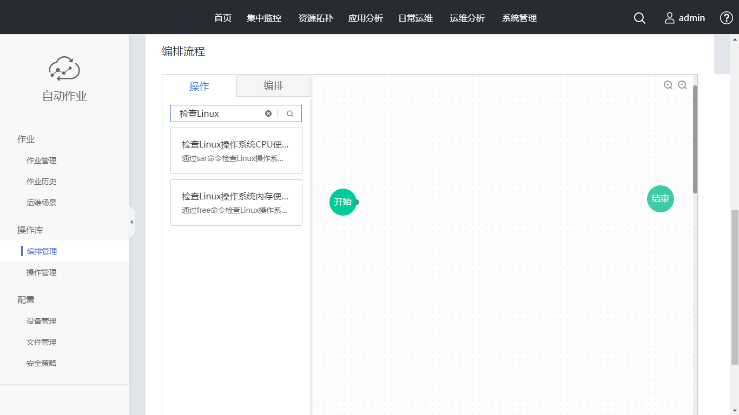Viewport: 739px width, 415px height.
Task: Click the zoom out magnifier on canvas
Action: click(682, 85)
